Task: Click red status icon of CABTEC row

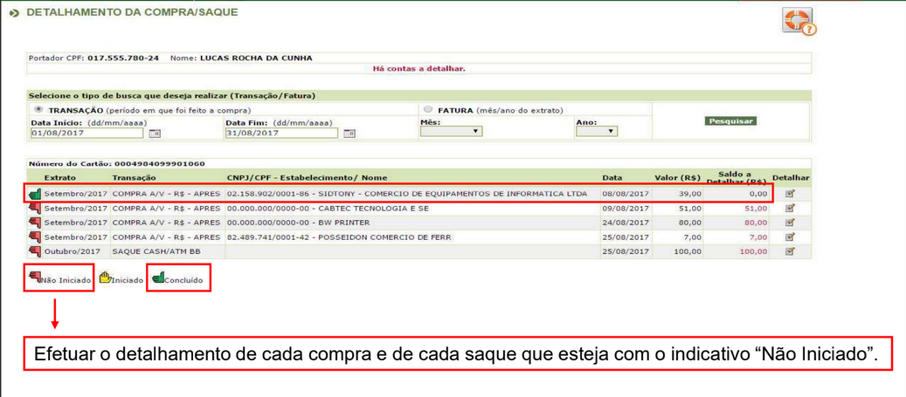Action: point(36,209)
